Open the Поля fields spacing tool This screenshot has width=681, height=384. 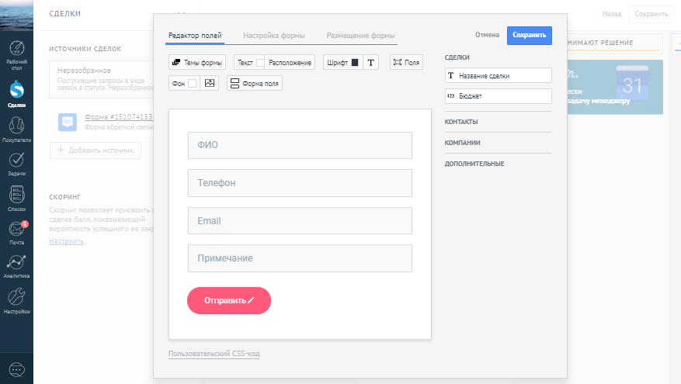coord(406,63)
